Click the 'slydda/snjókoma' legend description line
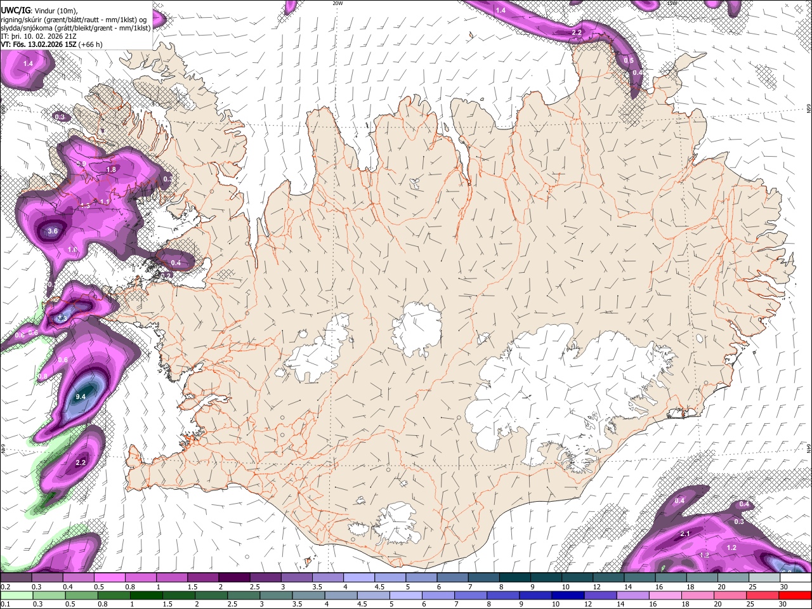Screen dimensions: 812x609 [75, 27]
